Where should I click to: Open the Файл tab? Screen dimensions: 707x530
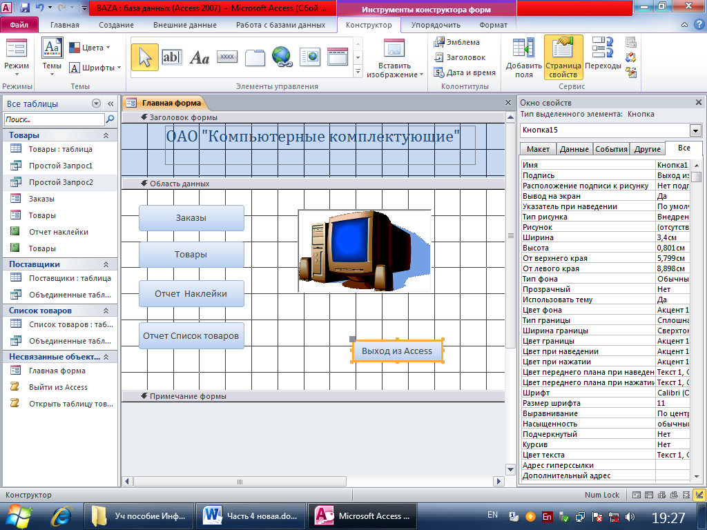tap(19, 25)
